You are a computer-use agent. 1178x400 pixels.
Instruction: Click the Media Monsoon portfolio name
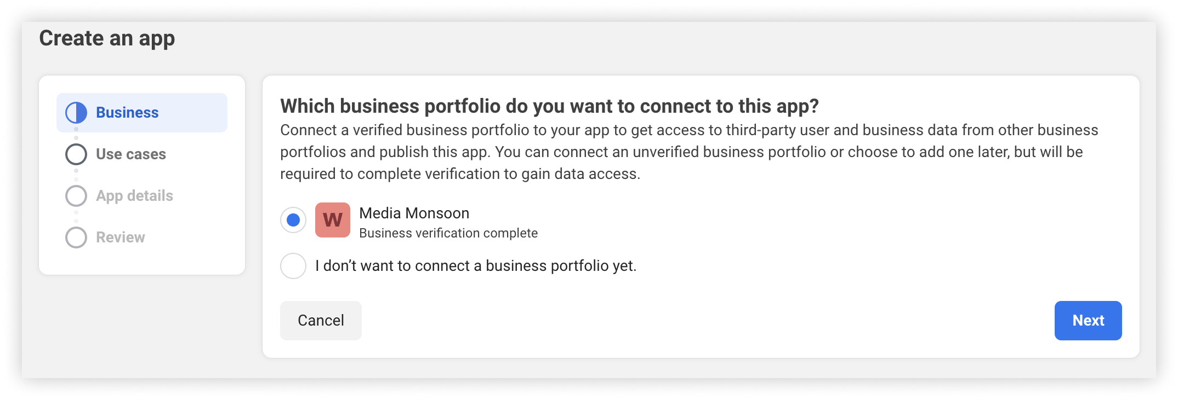pyautogui.click(x=414, y=213)
